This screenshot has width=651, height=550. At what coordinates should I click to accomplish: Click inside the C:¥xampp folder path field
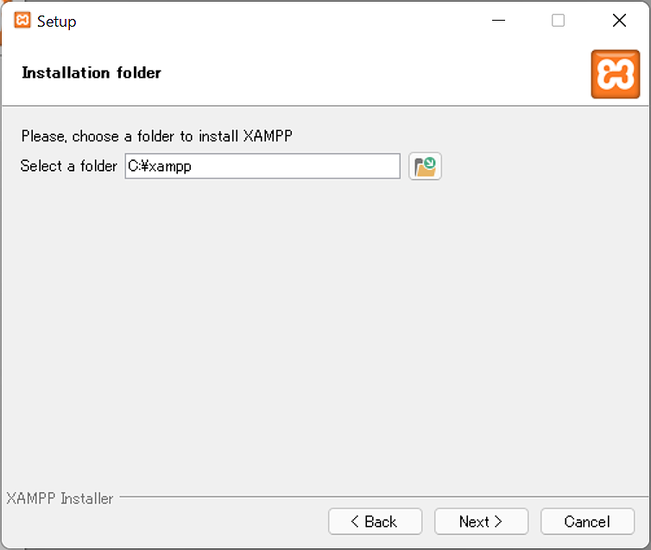click(262, 166)
